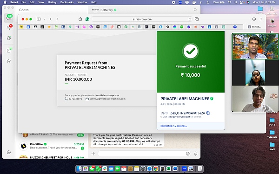Open the Staff folder on desktop
279x174 pixels.
point(272,146)
